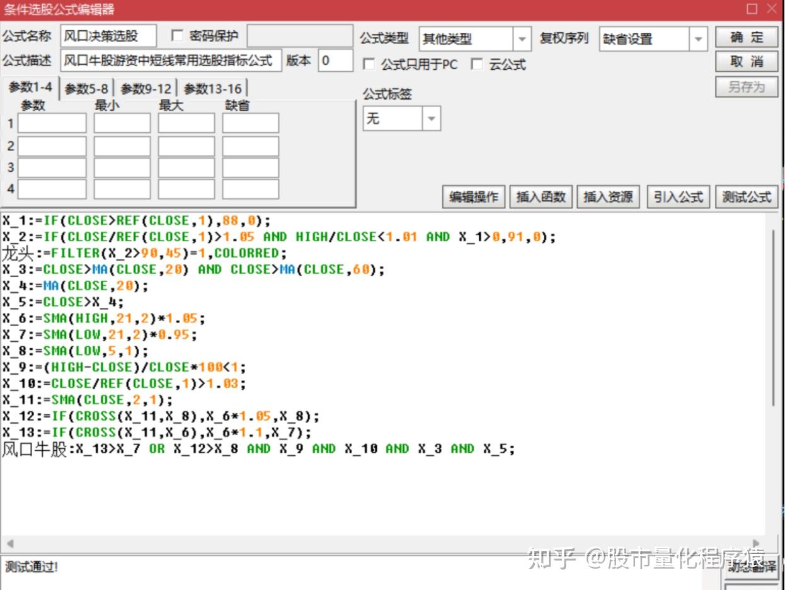Click the password field beside 密码保护
Image resolution: width=785 pixels, height=590 pixels.
point(300,37)
